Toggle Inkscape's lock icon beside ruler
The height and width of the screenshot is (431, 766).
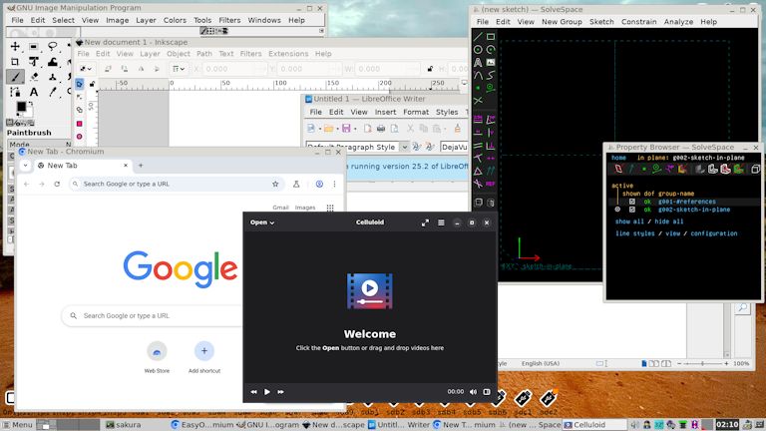(x=92, y=84)
